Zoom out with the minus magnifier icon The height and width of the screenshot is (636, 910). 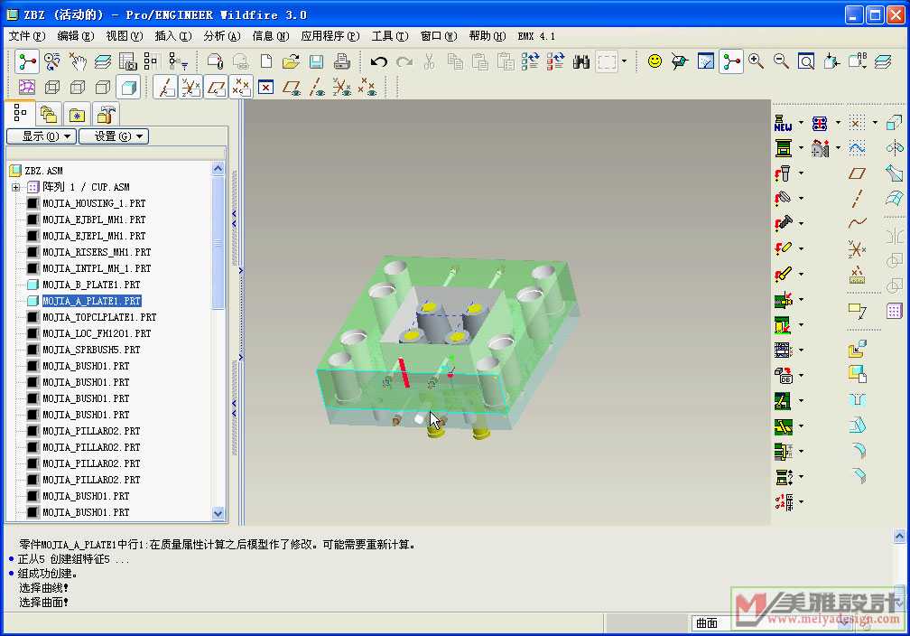tap(781, 61)
